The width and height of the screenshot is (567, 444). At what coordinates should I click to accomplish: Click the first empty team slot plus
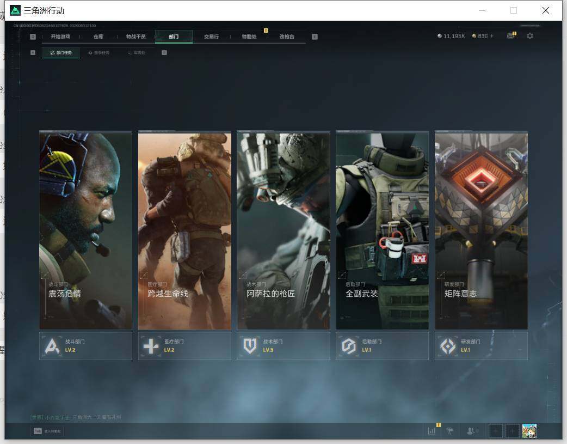coord(495,431)
